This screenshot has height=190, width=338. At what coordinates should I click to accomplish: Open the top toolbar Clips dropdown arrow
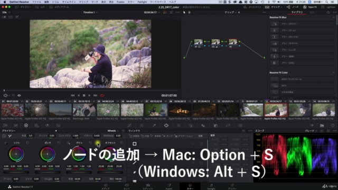tap(281, 7)
